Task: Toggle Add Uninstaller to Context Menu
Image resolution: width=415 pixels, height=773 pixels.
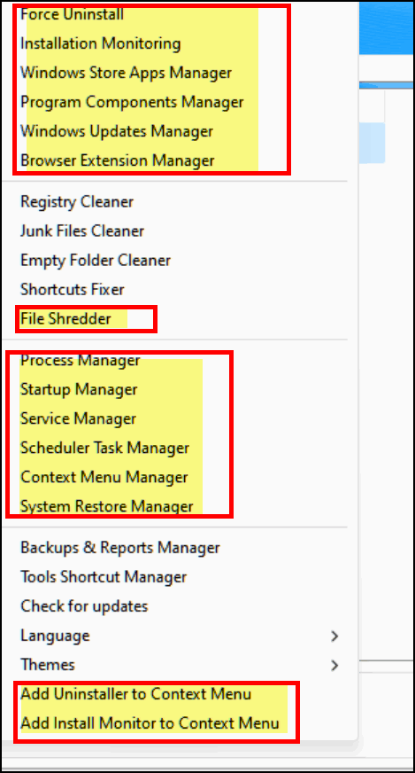Action: click(x=136, y=694)
